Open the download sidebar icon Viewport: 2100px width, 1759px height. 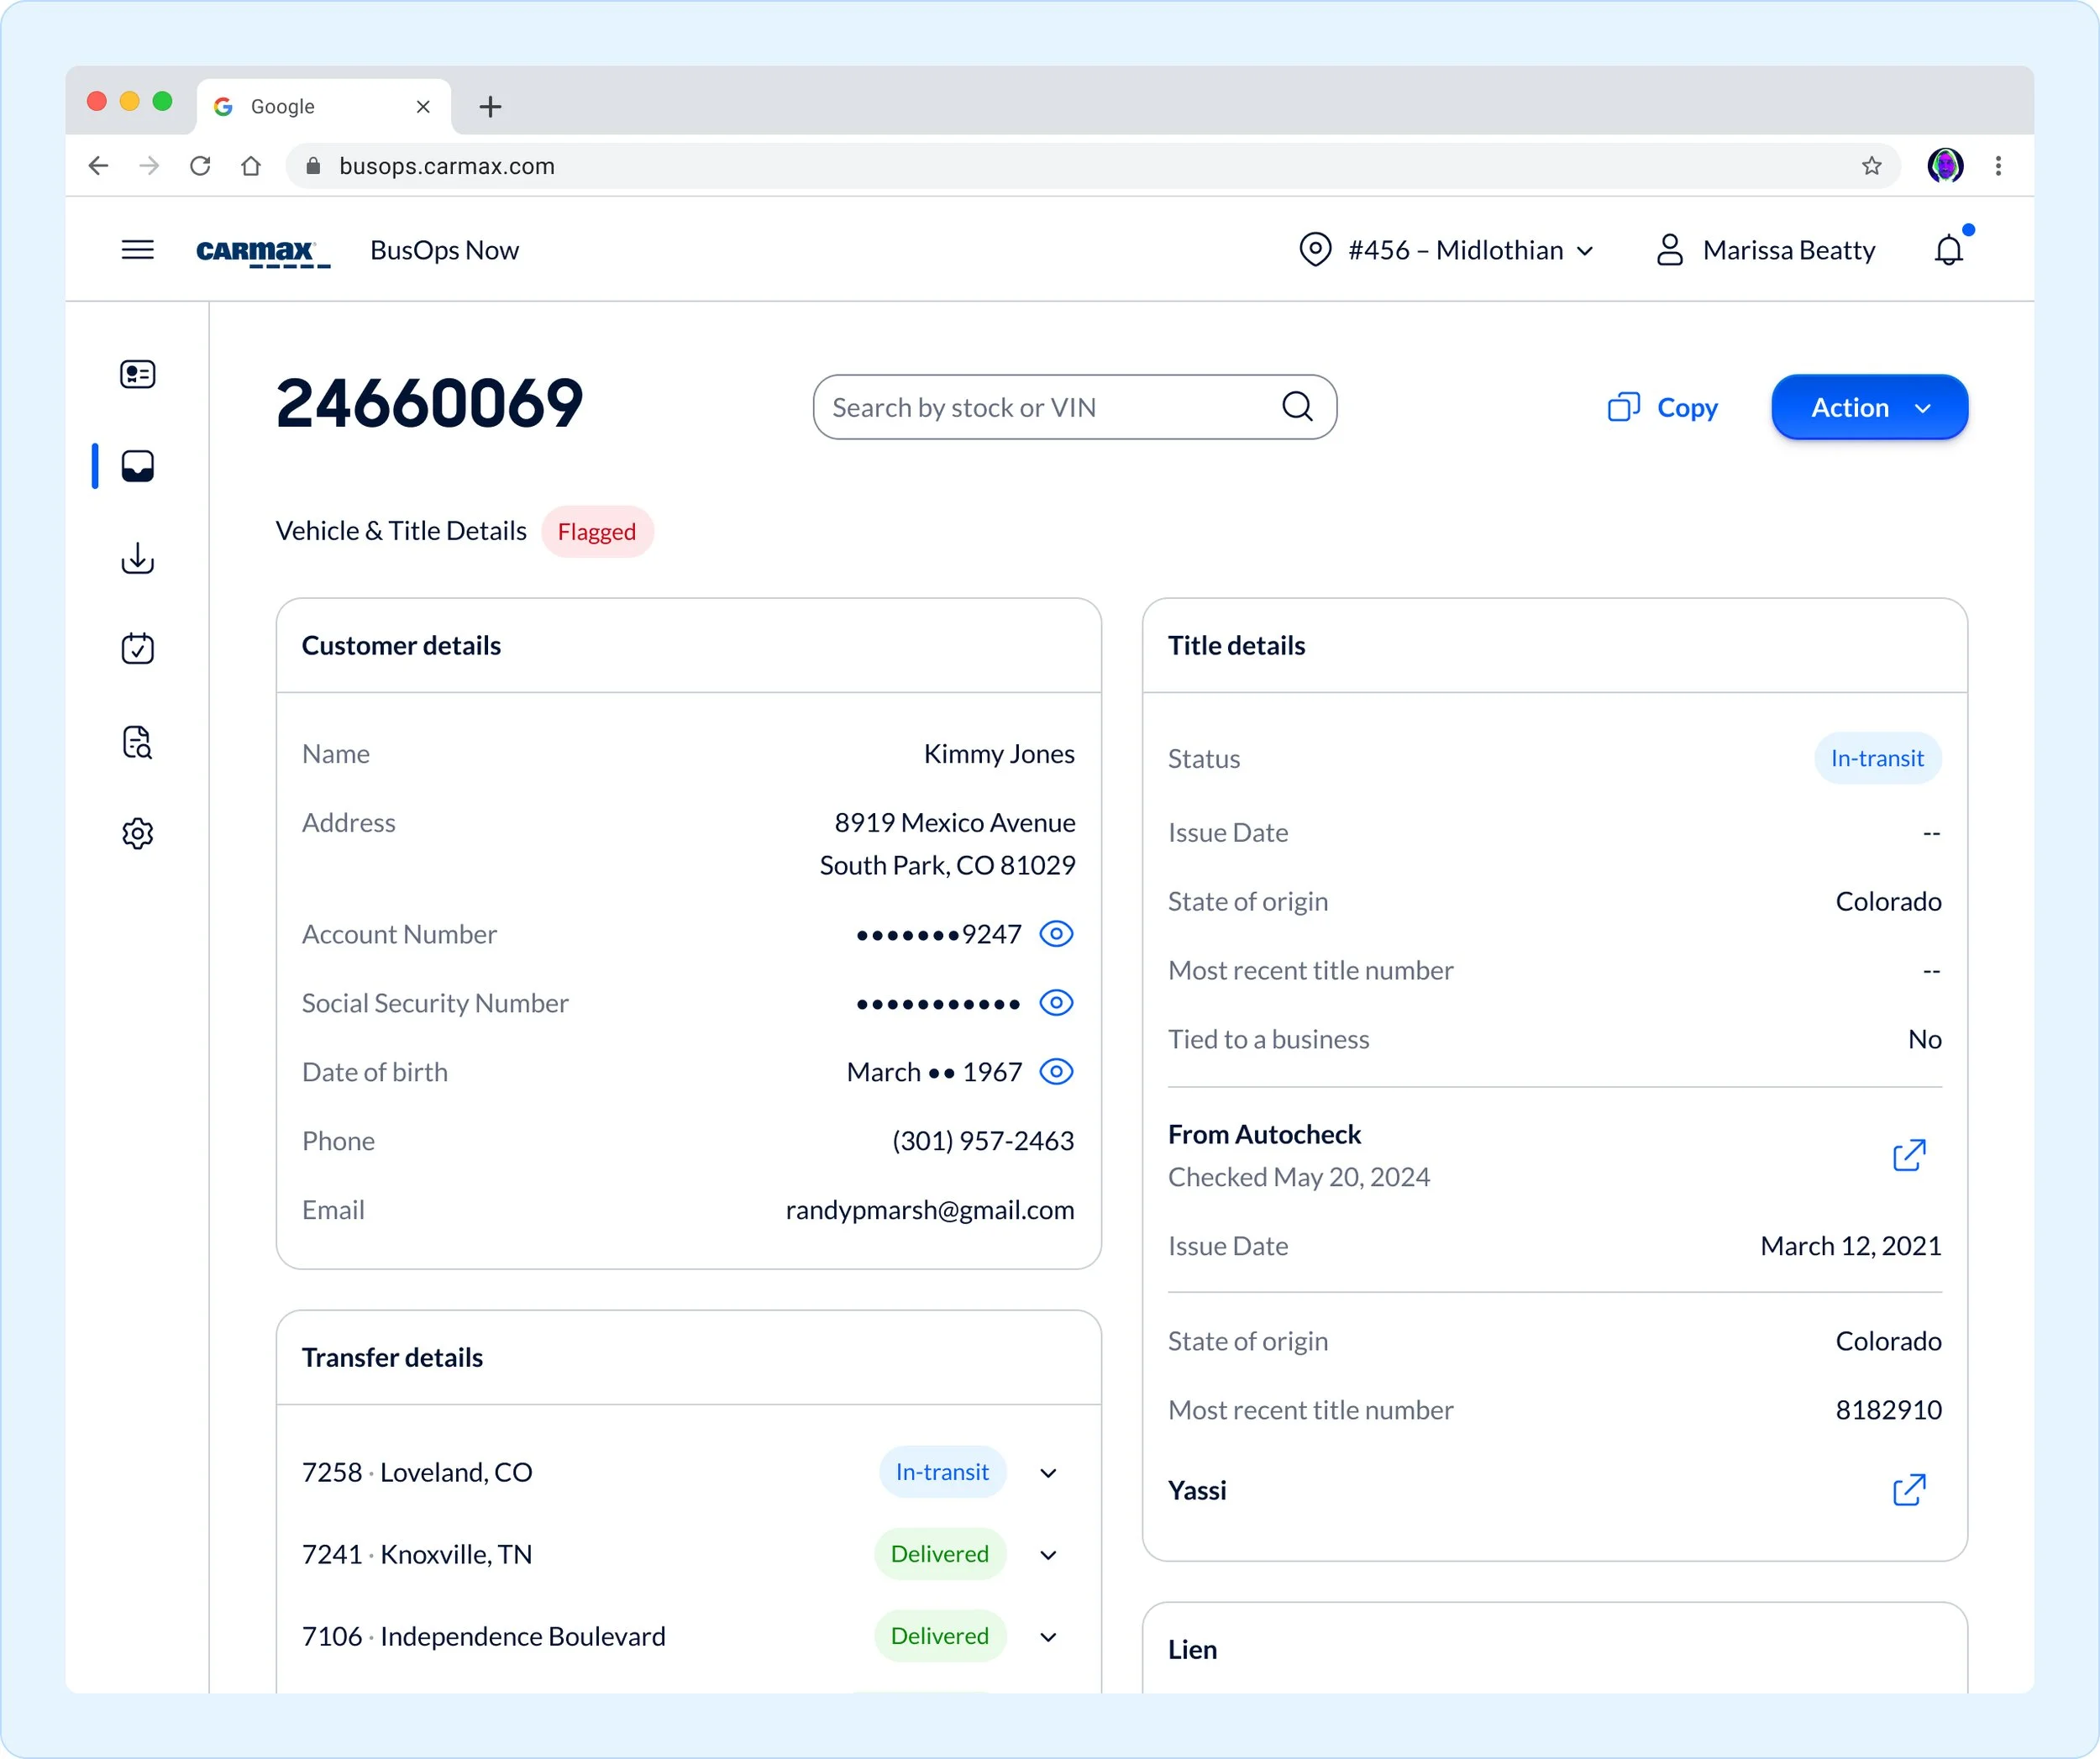[137, 558]
